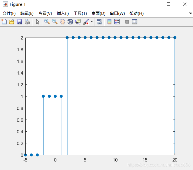Click the Show Plot Tools and dock icon
Viewport: 193px width, 170px height.
(135, 22)
